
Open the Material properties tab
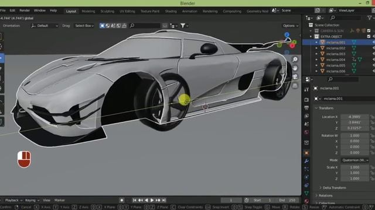(x=306, y=201)
